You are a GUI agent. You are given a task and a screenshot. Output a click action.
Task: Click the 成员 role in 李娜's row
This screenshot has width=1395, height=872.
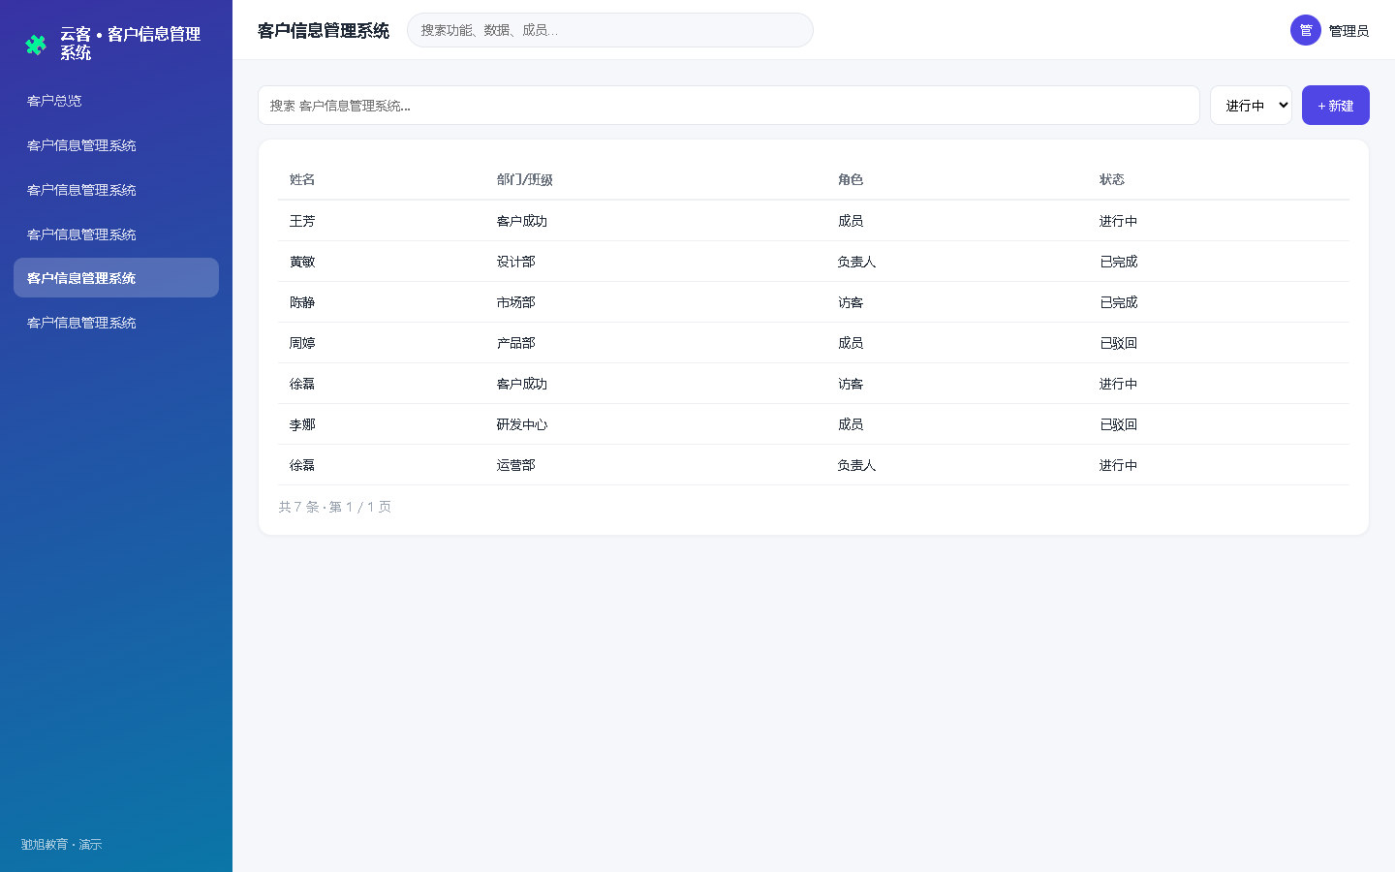pyautogui.click(x=851, y=424)
